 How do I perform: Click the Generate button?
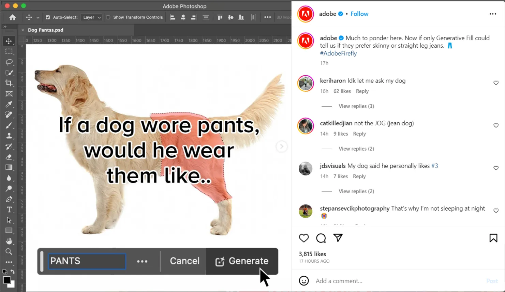[242, 261]
